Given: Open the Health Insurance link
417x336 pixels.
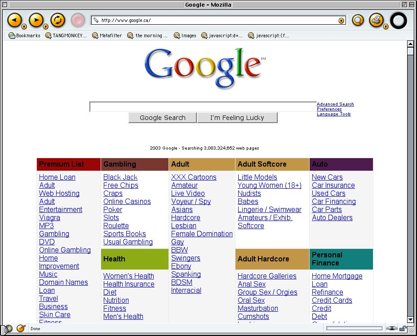Looking at the screenshot, I should tap(129, 284).
